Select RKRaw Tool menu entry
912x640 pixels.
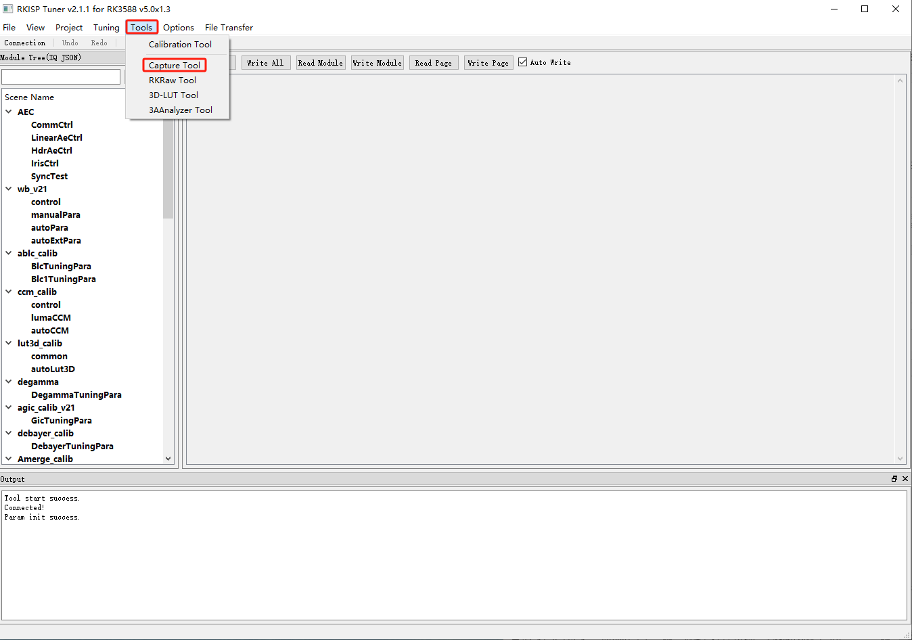coord(173,81)
